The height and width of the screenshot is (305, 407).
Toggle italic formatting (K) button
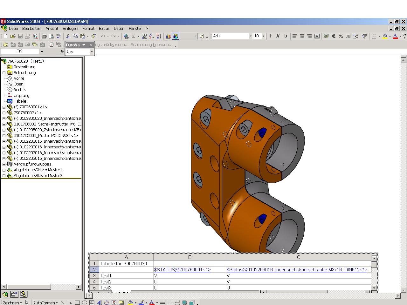[278, 36]
